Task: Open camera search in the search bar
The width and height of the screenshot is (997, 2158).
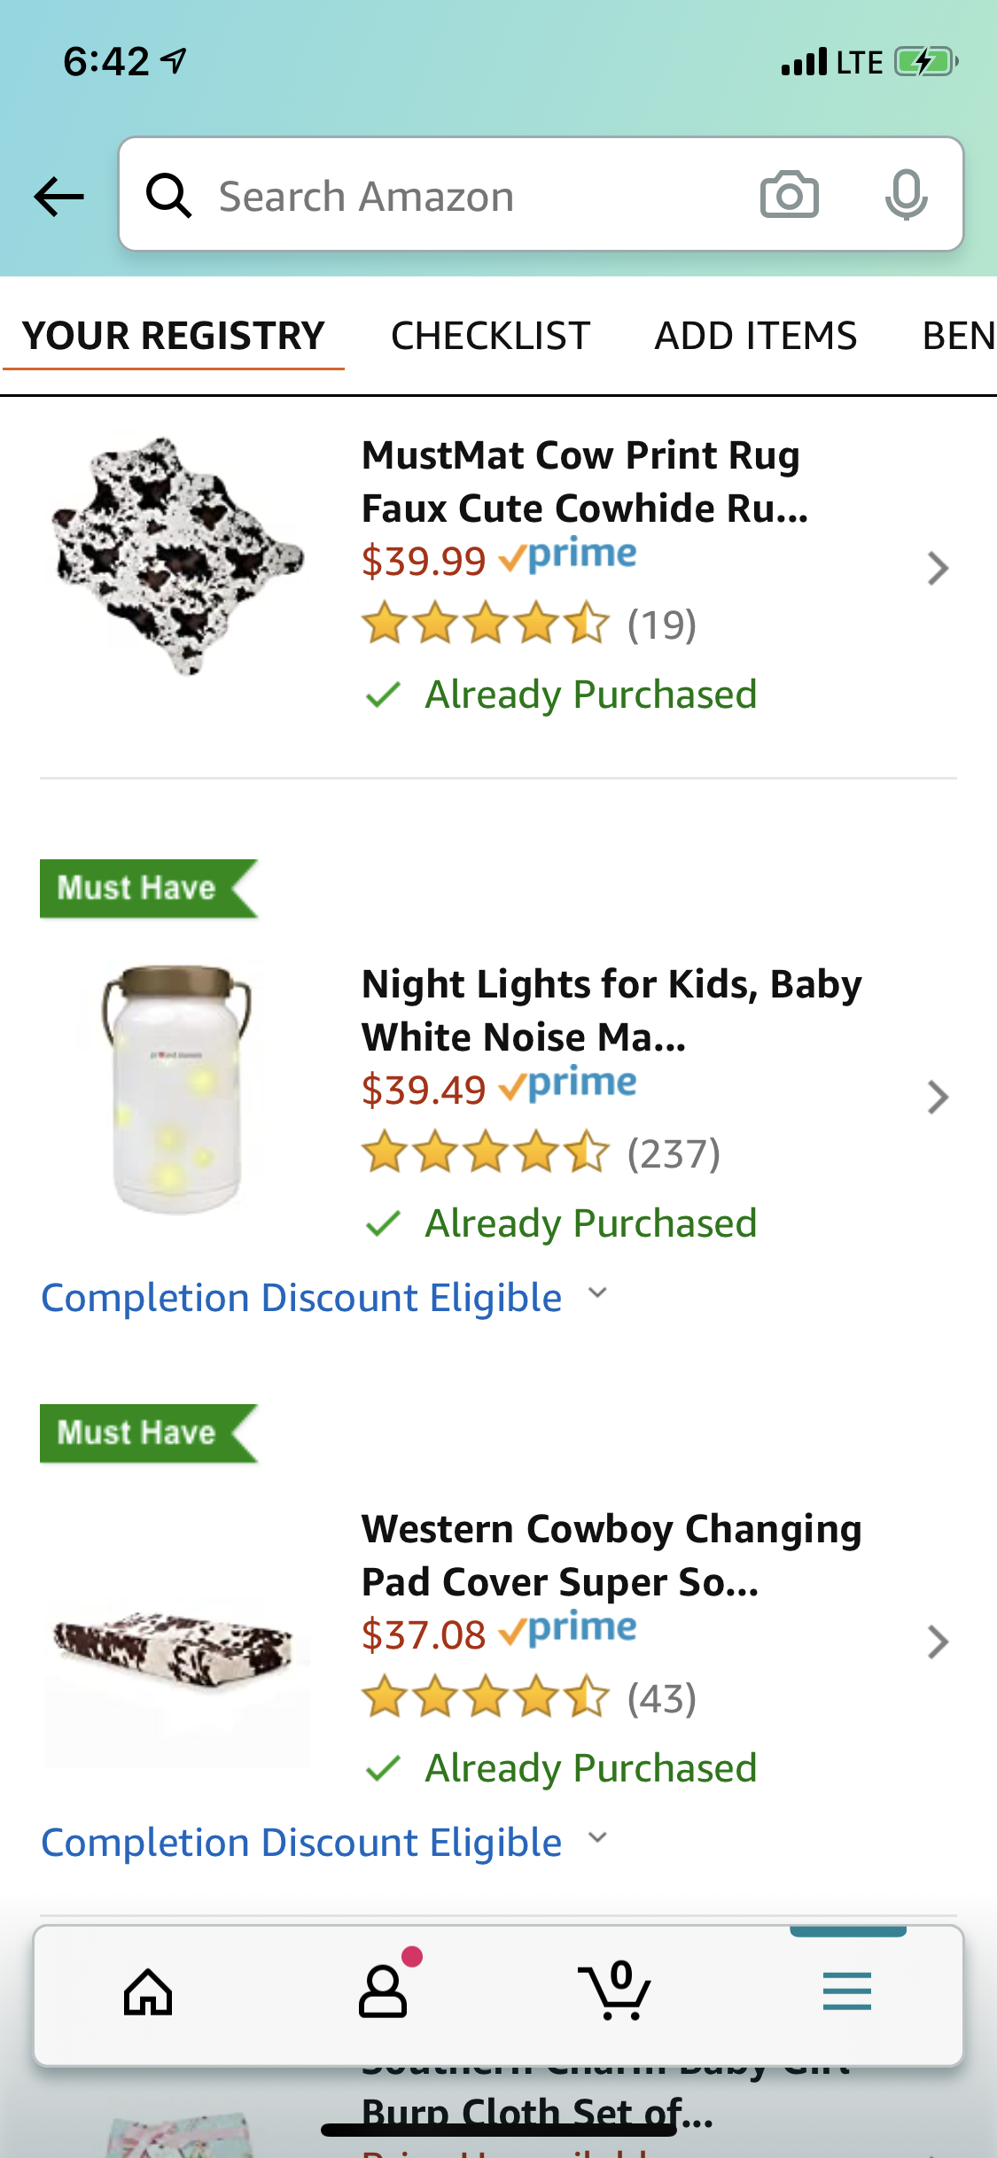Action: 789,195
